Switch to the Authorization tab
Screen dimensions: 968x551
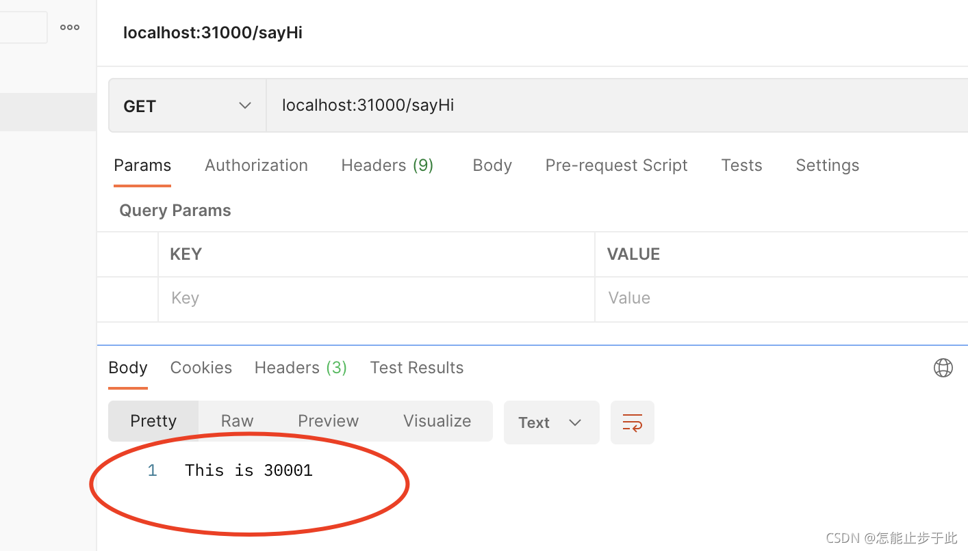[256, 165]
